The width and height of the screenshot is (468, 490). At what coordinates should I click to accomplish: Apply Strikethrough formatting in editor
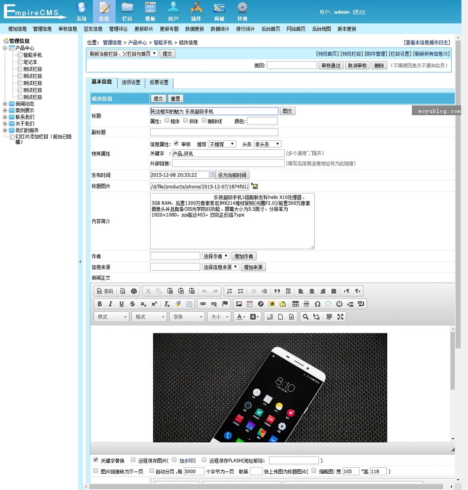[132, 304]
